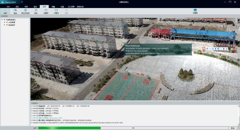Click the log panel scrollbar up arrow
Screen dimensions: 240x130
click(x=238, y=106)
